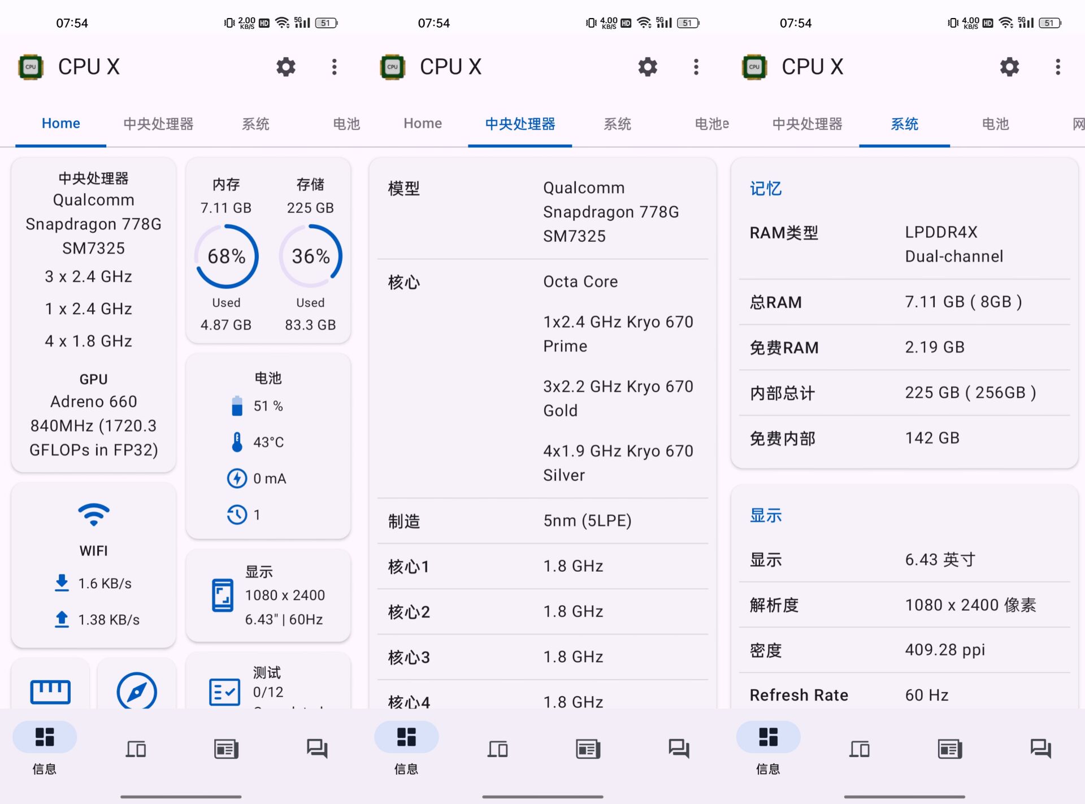
Task: Tap the CPU X app logo icon
Action: (31, 67)
